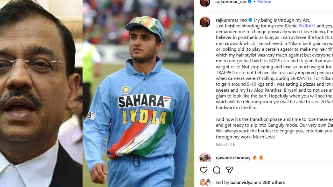Click the caption paragraph mentioning Ganguly mode
Viewport: 333px width, 187px height.
tap(274, 128)
